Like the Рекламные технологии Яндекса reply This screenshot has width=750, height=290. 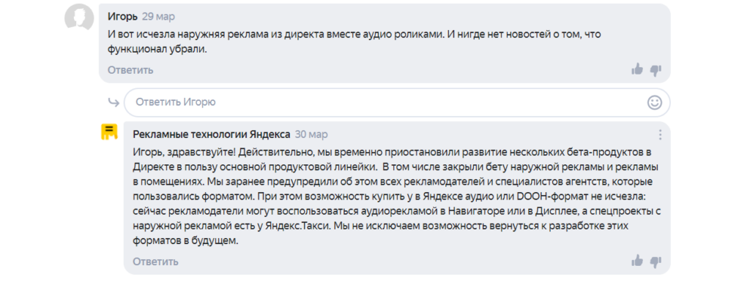pyautogui.click(x=637, y=261)
